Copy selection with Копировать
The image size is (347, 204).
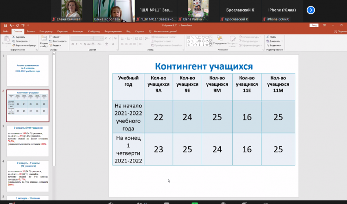tap(20, 41)
